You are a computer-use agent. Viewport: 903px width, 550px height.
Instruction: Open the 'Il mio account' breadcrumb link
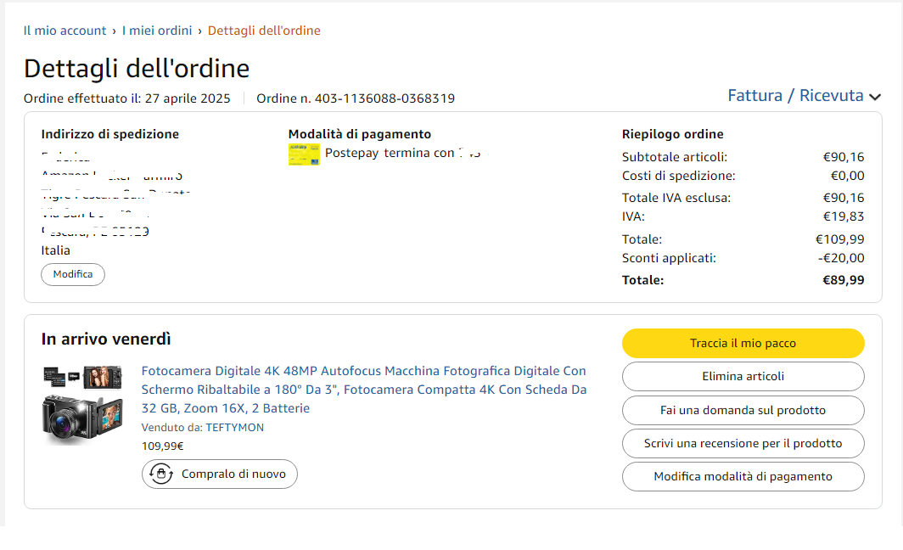pos(64,31)
